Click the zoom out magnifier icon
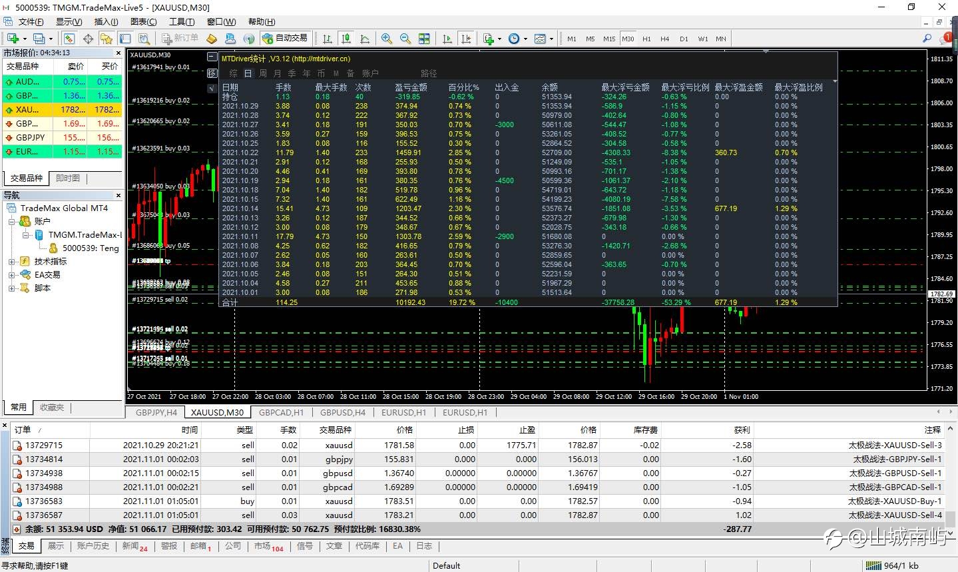The image size is (958, 572). tap(405, 39)
